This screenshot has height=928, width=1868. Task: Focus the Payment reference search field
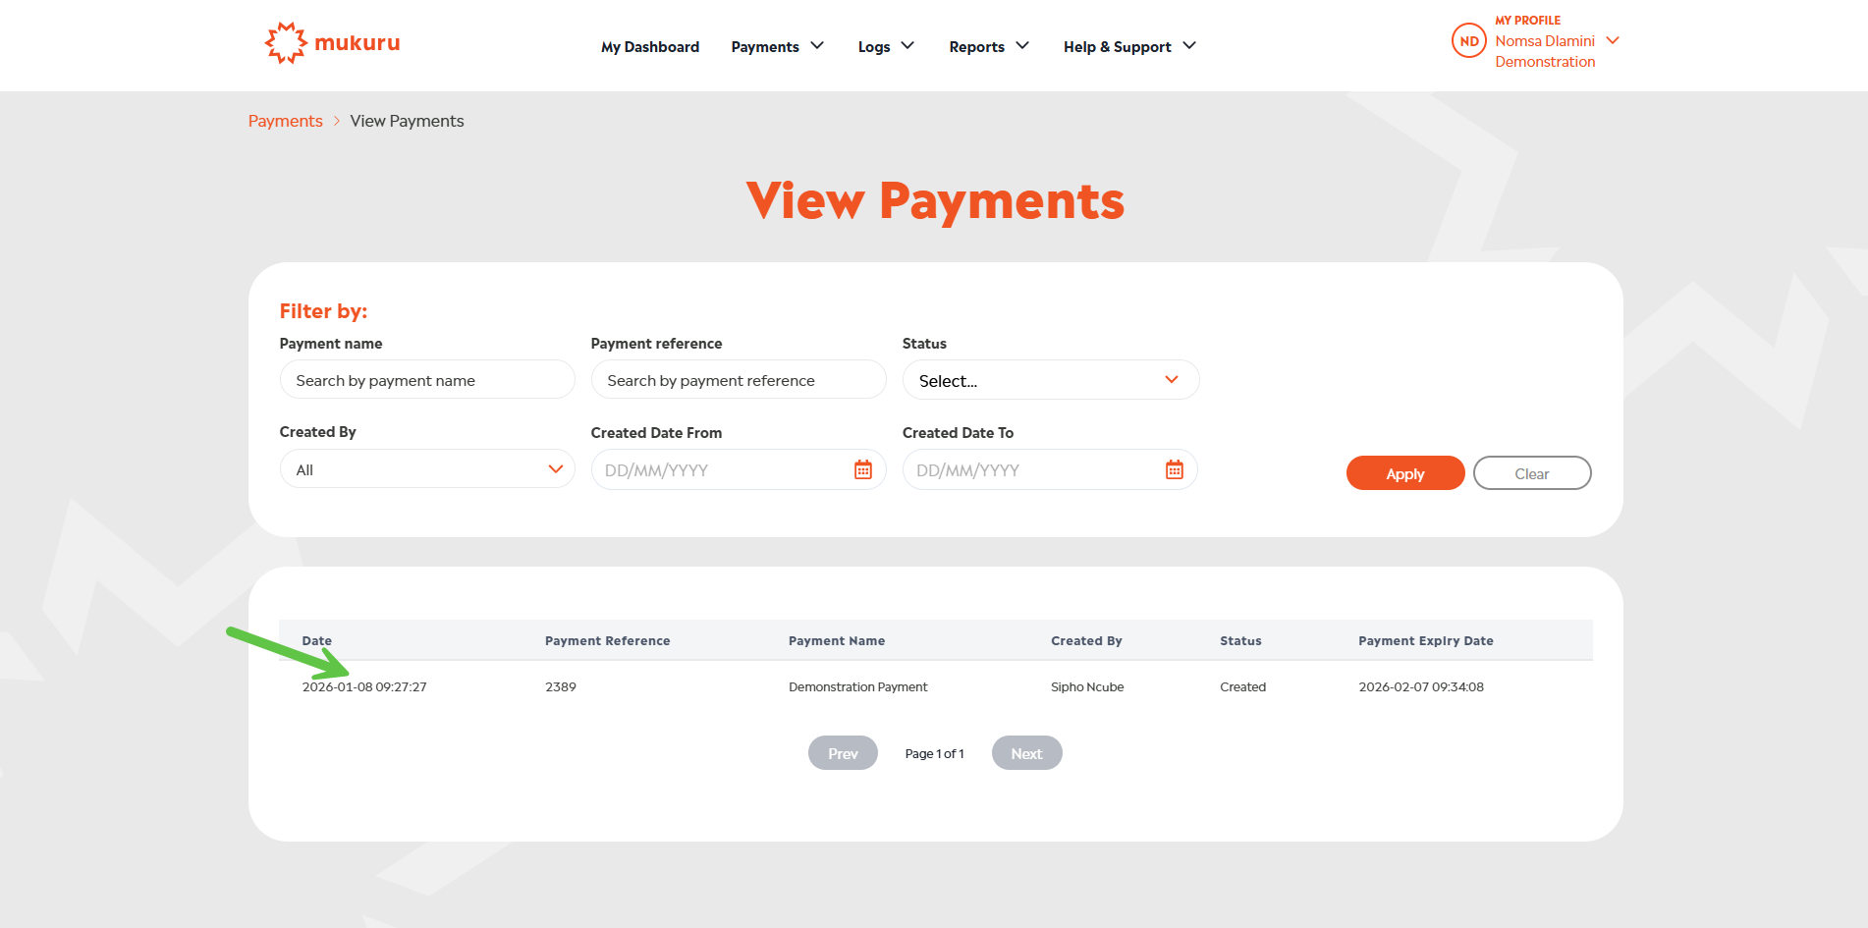(x=738, y=380)
